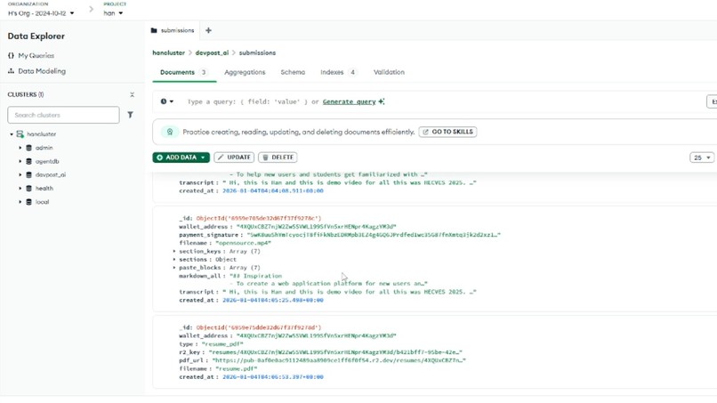Collapse the hancluster tree node
Viewport: 717px width, 403px height.
pos(12,134)
